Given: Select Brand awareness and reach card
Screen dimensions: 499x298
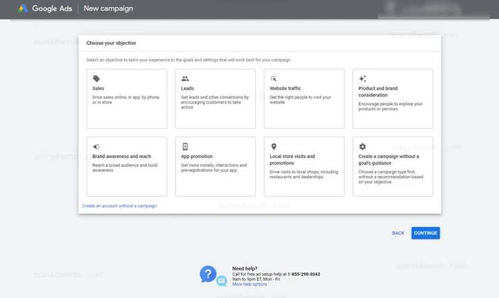Looking at the screenshot, I should 127,166.
